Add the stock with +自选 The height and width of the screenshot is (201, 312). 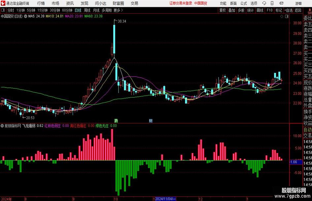tap(289, 10)
